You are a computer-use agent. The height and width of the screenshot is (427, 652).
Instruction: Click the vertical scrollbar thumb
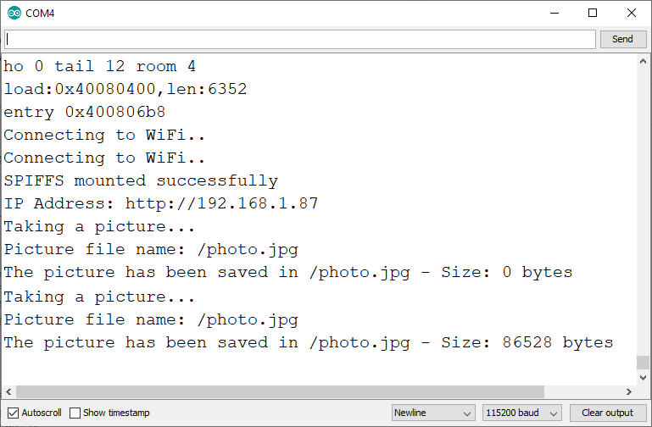(644, 362)
